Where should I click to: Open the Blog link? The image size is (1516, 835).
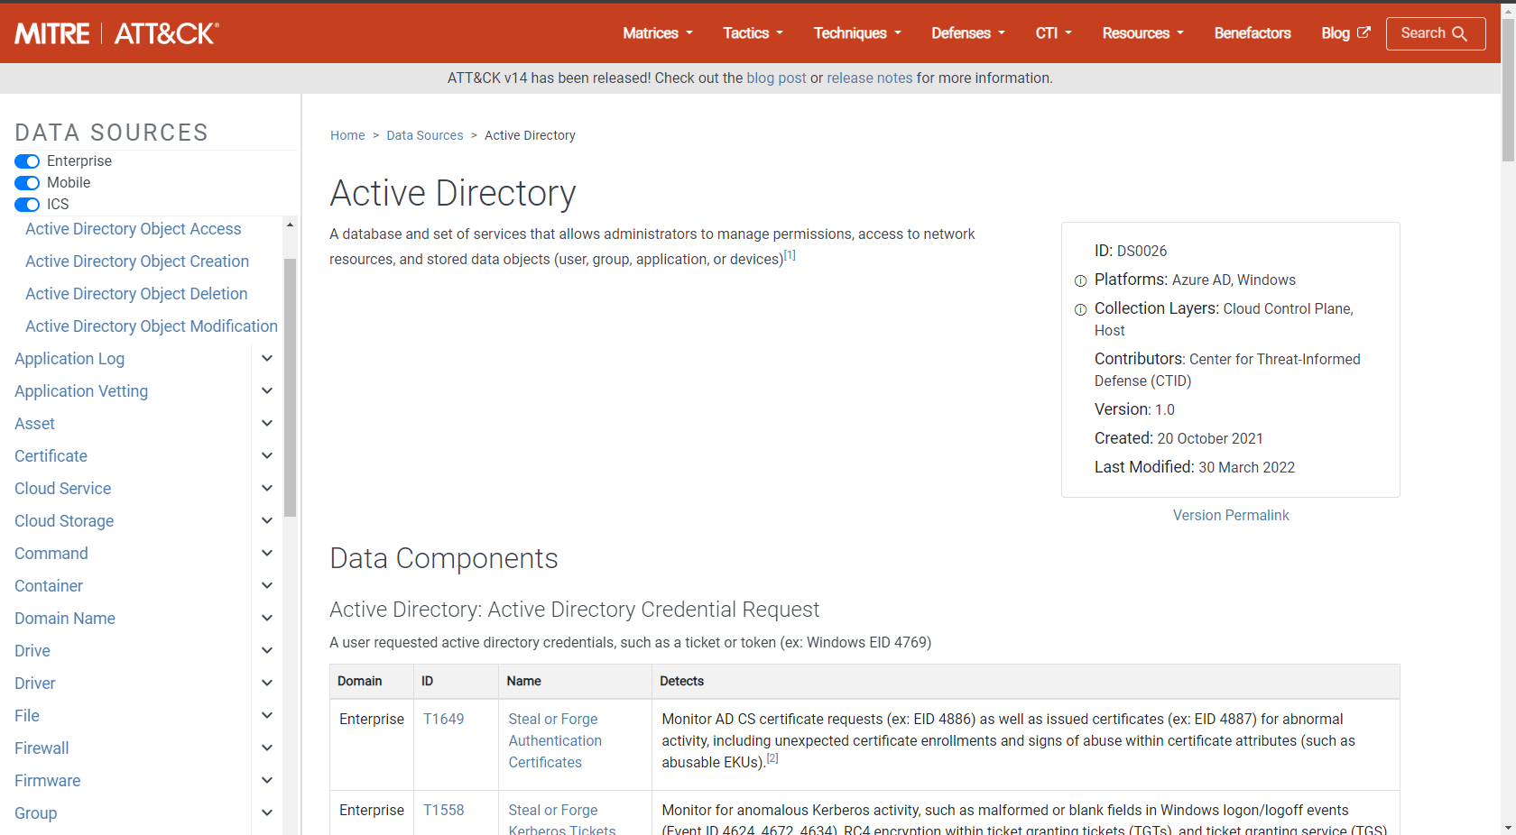click(x=1345, y=33)
